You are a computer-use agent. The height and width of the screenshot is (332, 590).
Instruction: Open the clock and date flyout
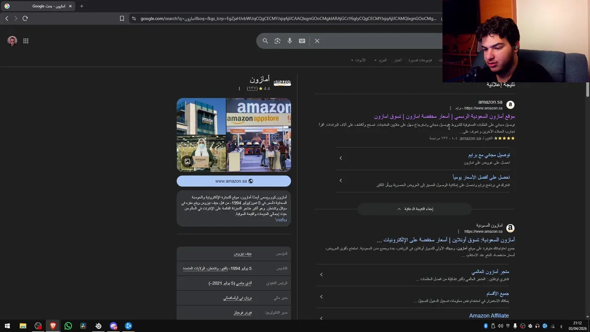point(578,326)
